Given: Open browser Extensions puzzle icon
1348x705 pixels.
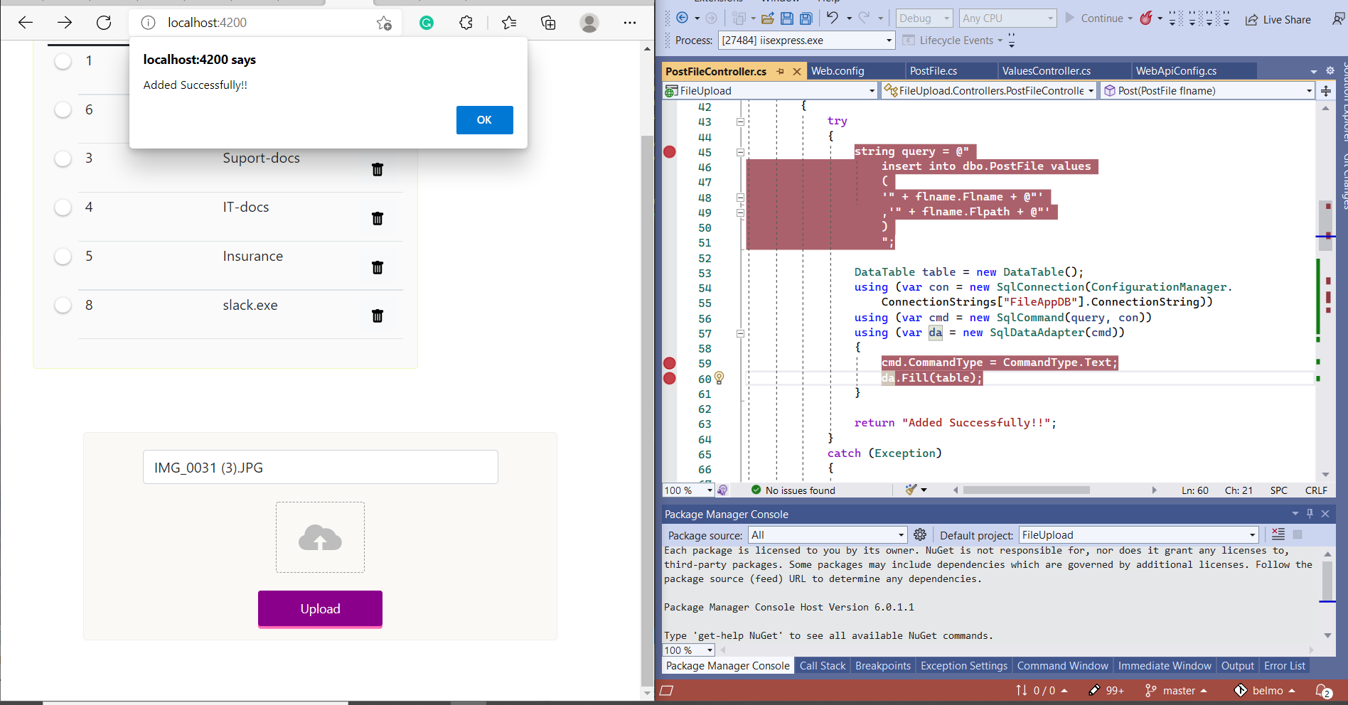Looking at the screenshot, I should (x=466, y=23).
